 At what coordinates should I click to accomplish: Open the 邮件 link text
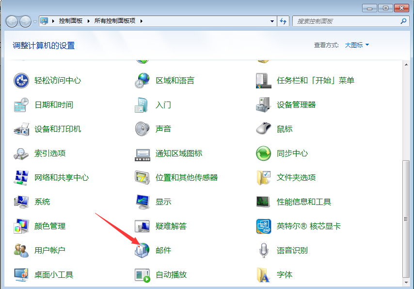[163, 250]
